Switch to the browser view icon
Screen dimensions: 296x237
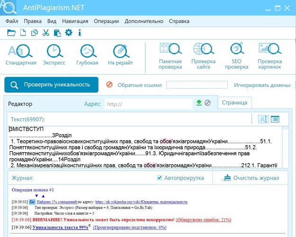[275, 119]
